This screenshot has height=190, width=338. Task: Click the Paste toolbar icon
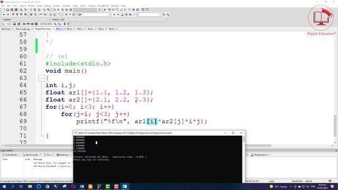(x=39, y=9)
